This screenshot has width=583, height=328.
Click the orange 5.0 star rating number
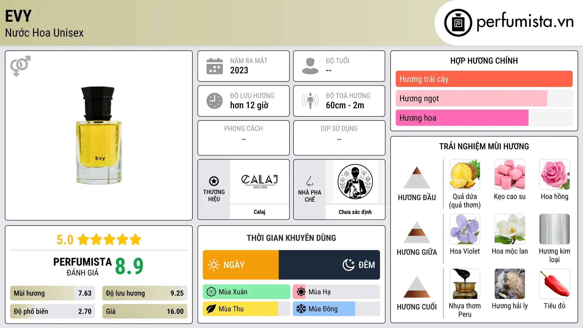pos(65,240)
